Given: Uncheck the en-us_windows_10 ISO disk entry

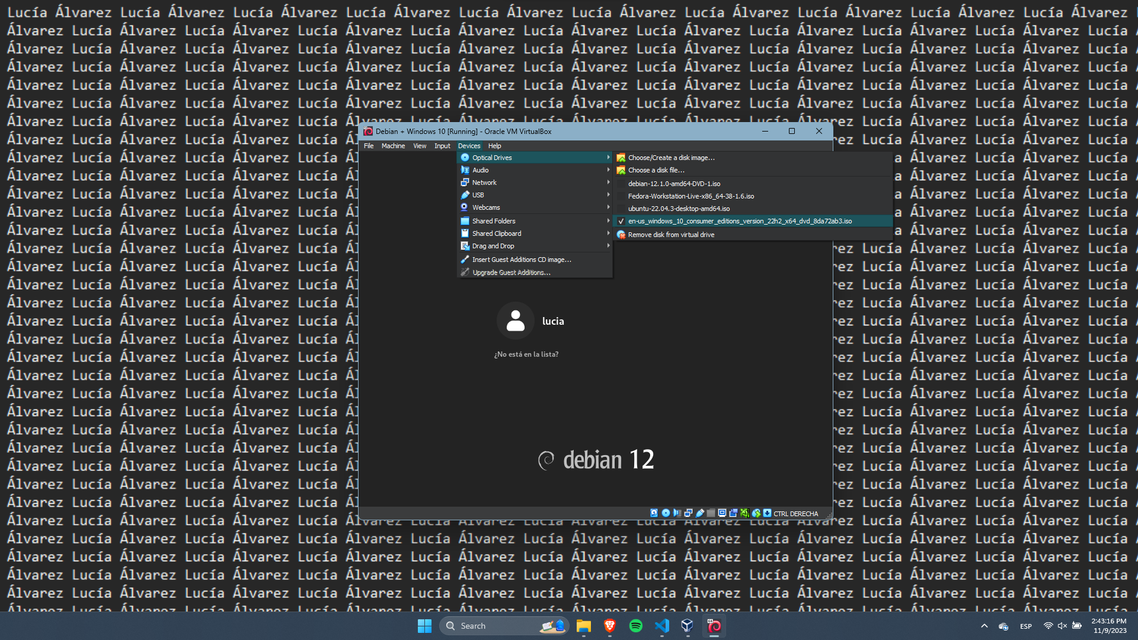Looking at the screenshot, I should tap(740, 221).
